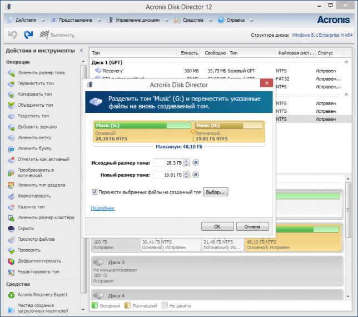Image resolution: width=358 pixels, height=317 pixels.
Task: Select the Диск 3 not initialized block
Action: (217, 271)
